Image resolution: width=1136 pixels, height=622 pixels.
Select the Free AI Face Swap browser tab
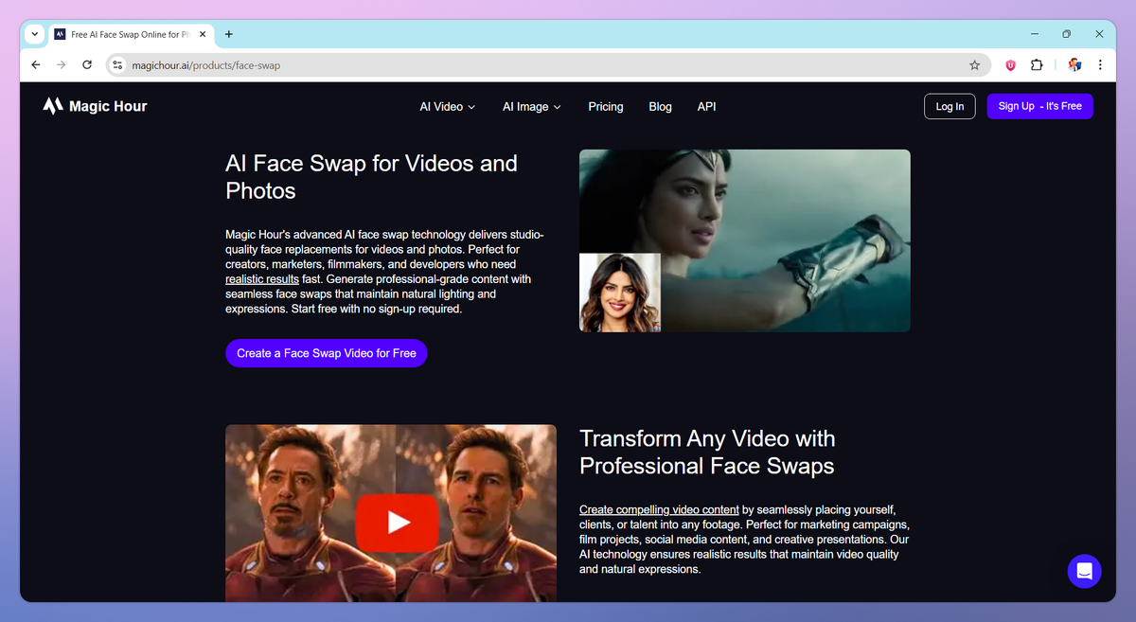pyautogui.click(x=131, y=34)
